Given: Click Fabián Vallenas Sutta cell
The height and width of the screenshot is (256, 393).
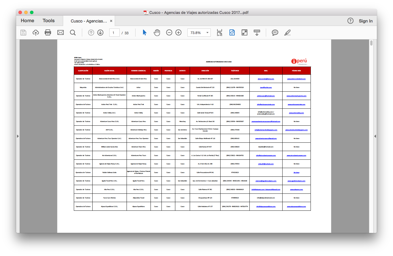Looking at the screenshot, I should click(x=109, y=172).
